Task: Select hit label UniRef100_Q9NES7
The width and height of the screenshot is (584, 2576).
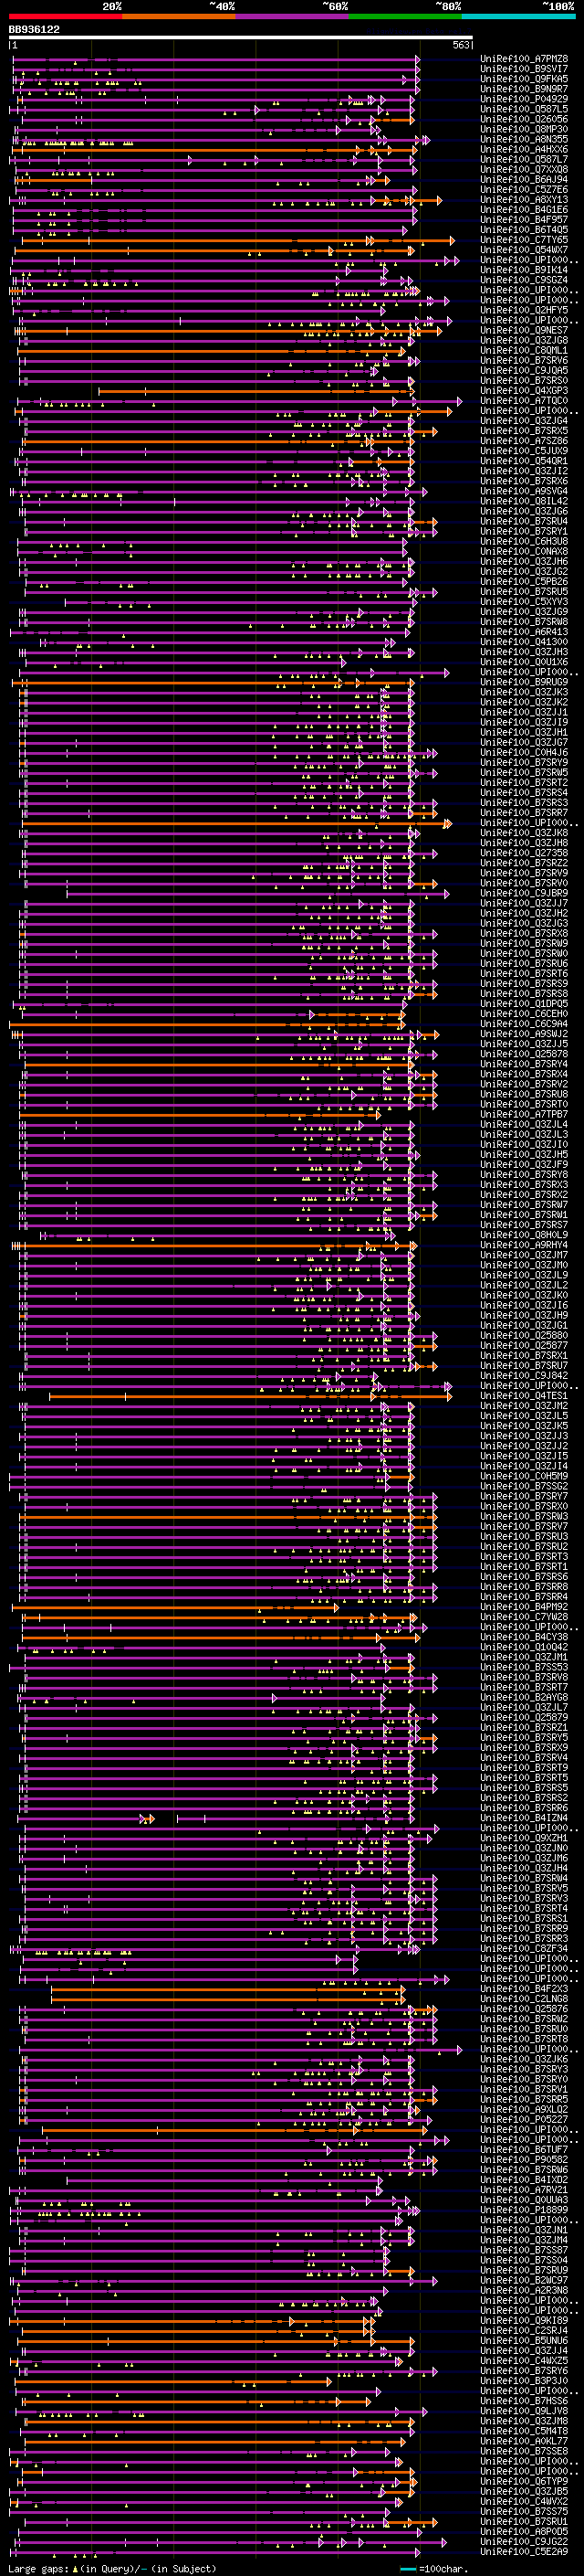Action: [524, 330]
